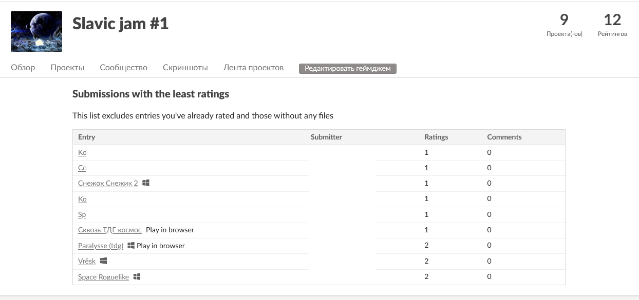Viewport: 639px width, 300px height.
Task: Click the Windows icon next to Paralysse (tdg)
Action: point(131,246)
